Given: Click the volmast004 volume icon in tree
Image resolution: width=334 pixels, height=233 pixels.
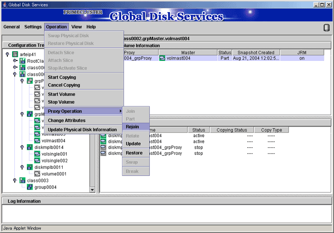Looking at the screenshot, I should tap(37, 141).
